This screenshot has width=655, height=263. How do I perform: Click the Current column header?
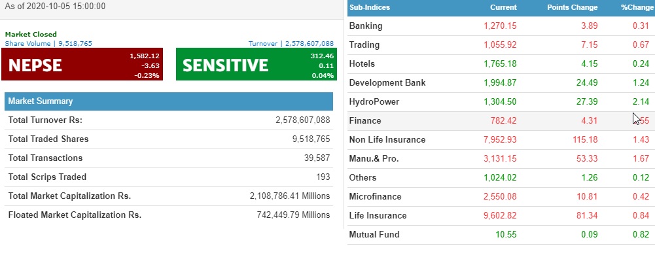point(503,7)
